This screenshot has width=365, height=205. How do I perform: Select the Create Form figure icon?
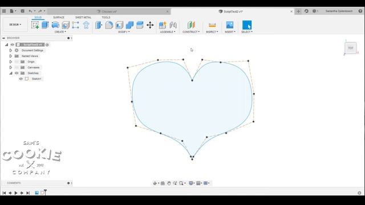[x=86, y=25]
